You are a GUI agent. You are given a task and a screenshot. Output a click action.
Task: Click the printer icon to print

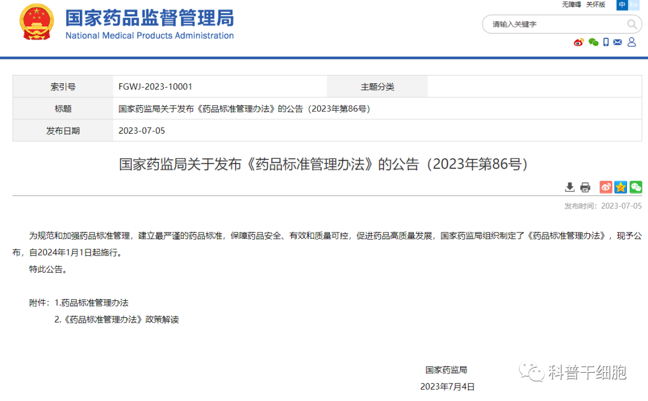[x=585, y=187]
